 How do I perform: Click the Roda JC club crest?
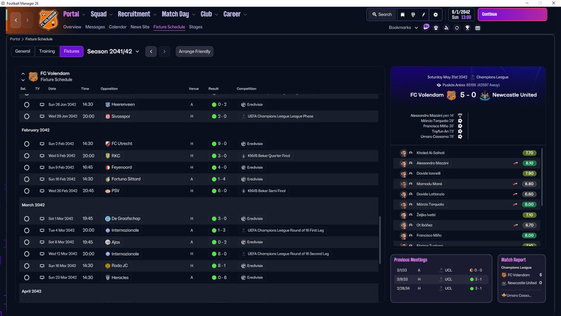[x=108, y=266]
